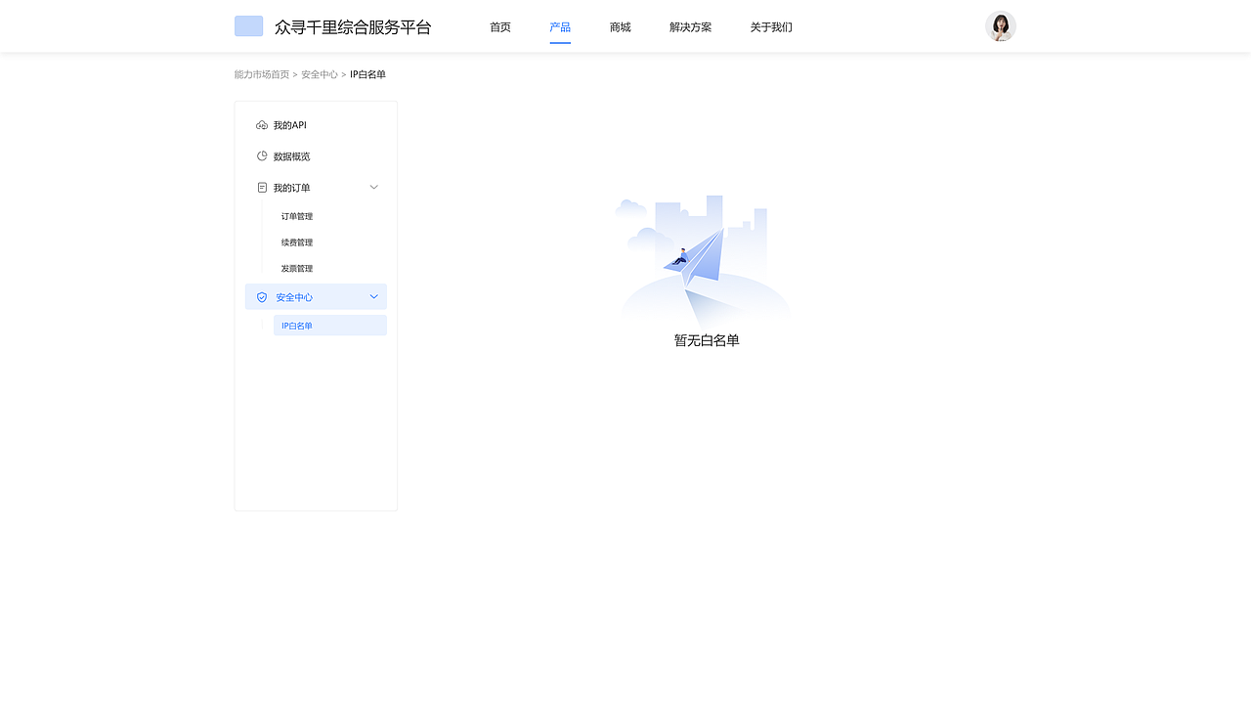The width and height of the screenshot is (1251, 704).
Task: Open 订单管理 from the sidebar
Action: coord(296,215)
